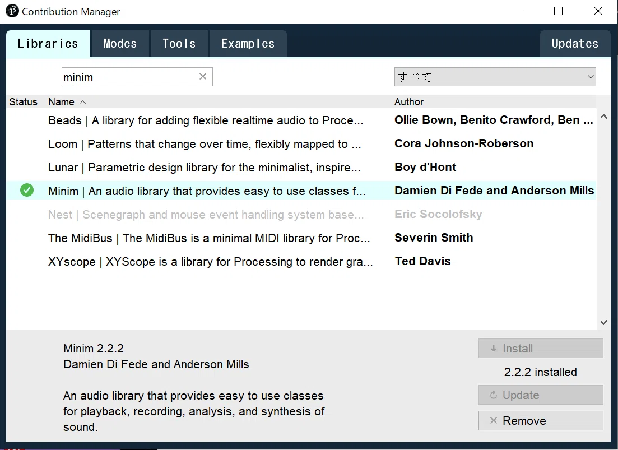
Task: Select the greyed-out Nest library row
Action: click(301, 215)
